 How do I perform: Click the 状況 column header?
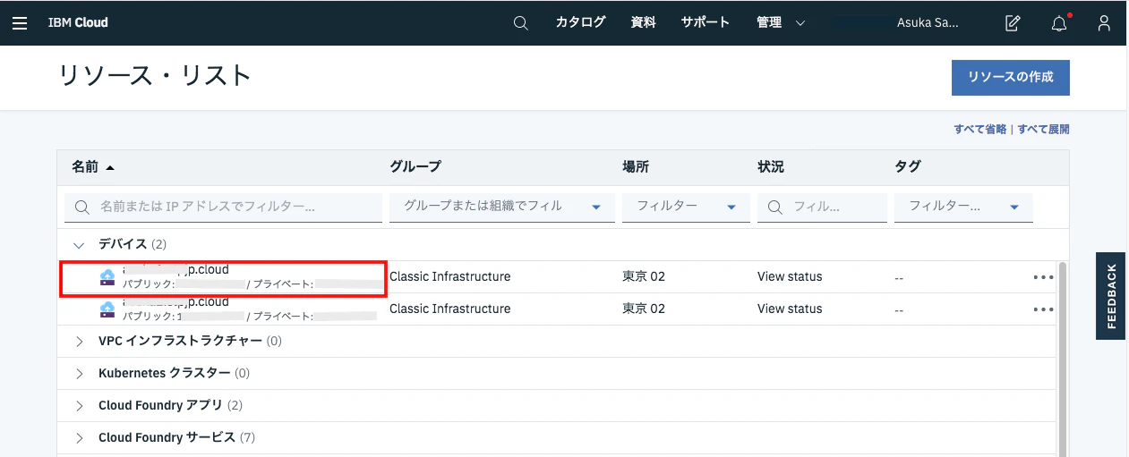[771, 166]
